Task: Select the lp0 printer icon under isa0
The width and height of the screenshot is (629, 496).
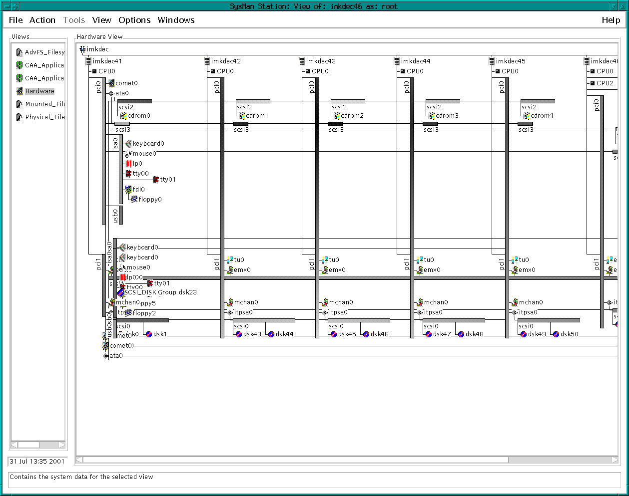Action: tap(129, 164)
